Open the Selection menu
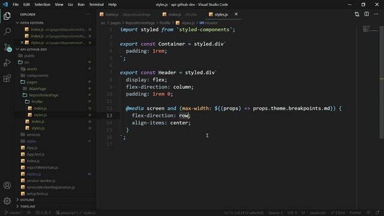The height and width of the screenshot is (216, 384). 43,4
